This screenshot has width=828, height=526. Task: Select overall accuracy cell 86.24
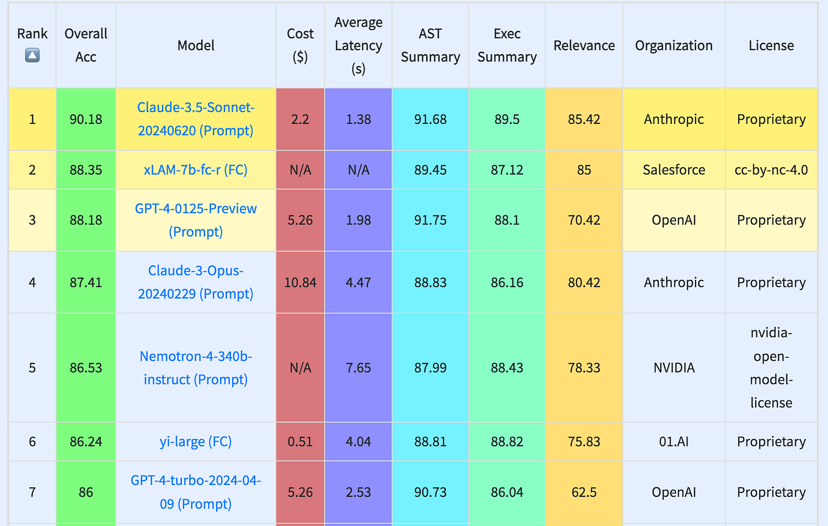point(86,441)
